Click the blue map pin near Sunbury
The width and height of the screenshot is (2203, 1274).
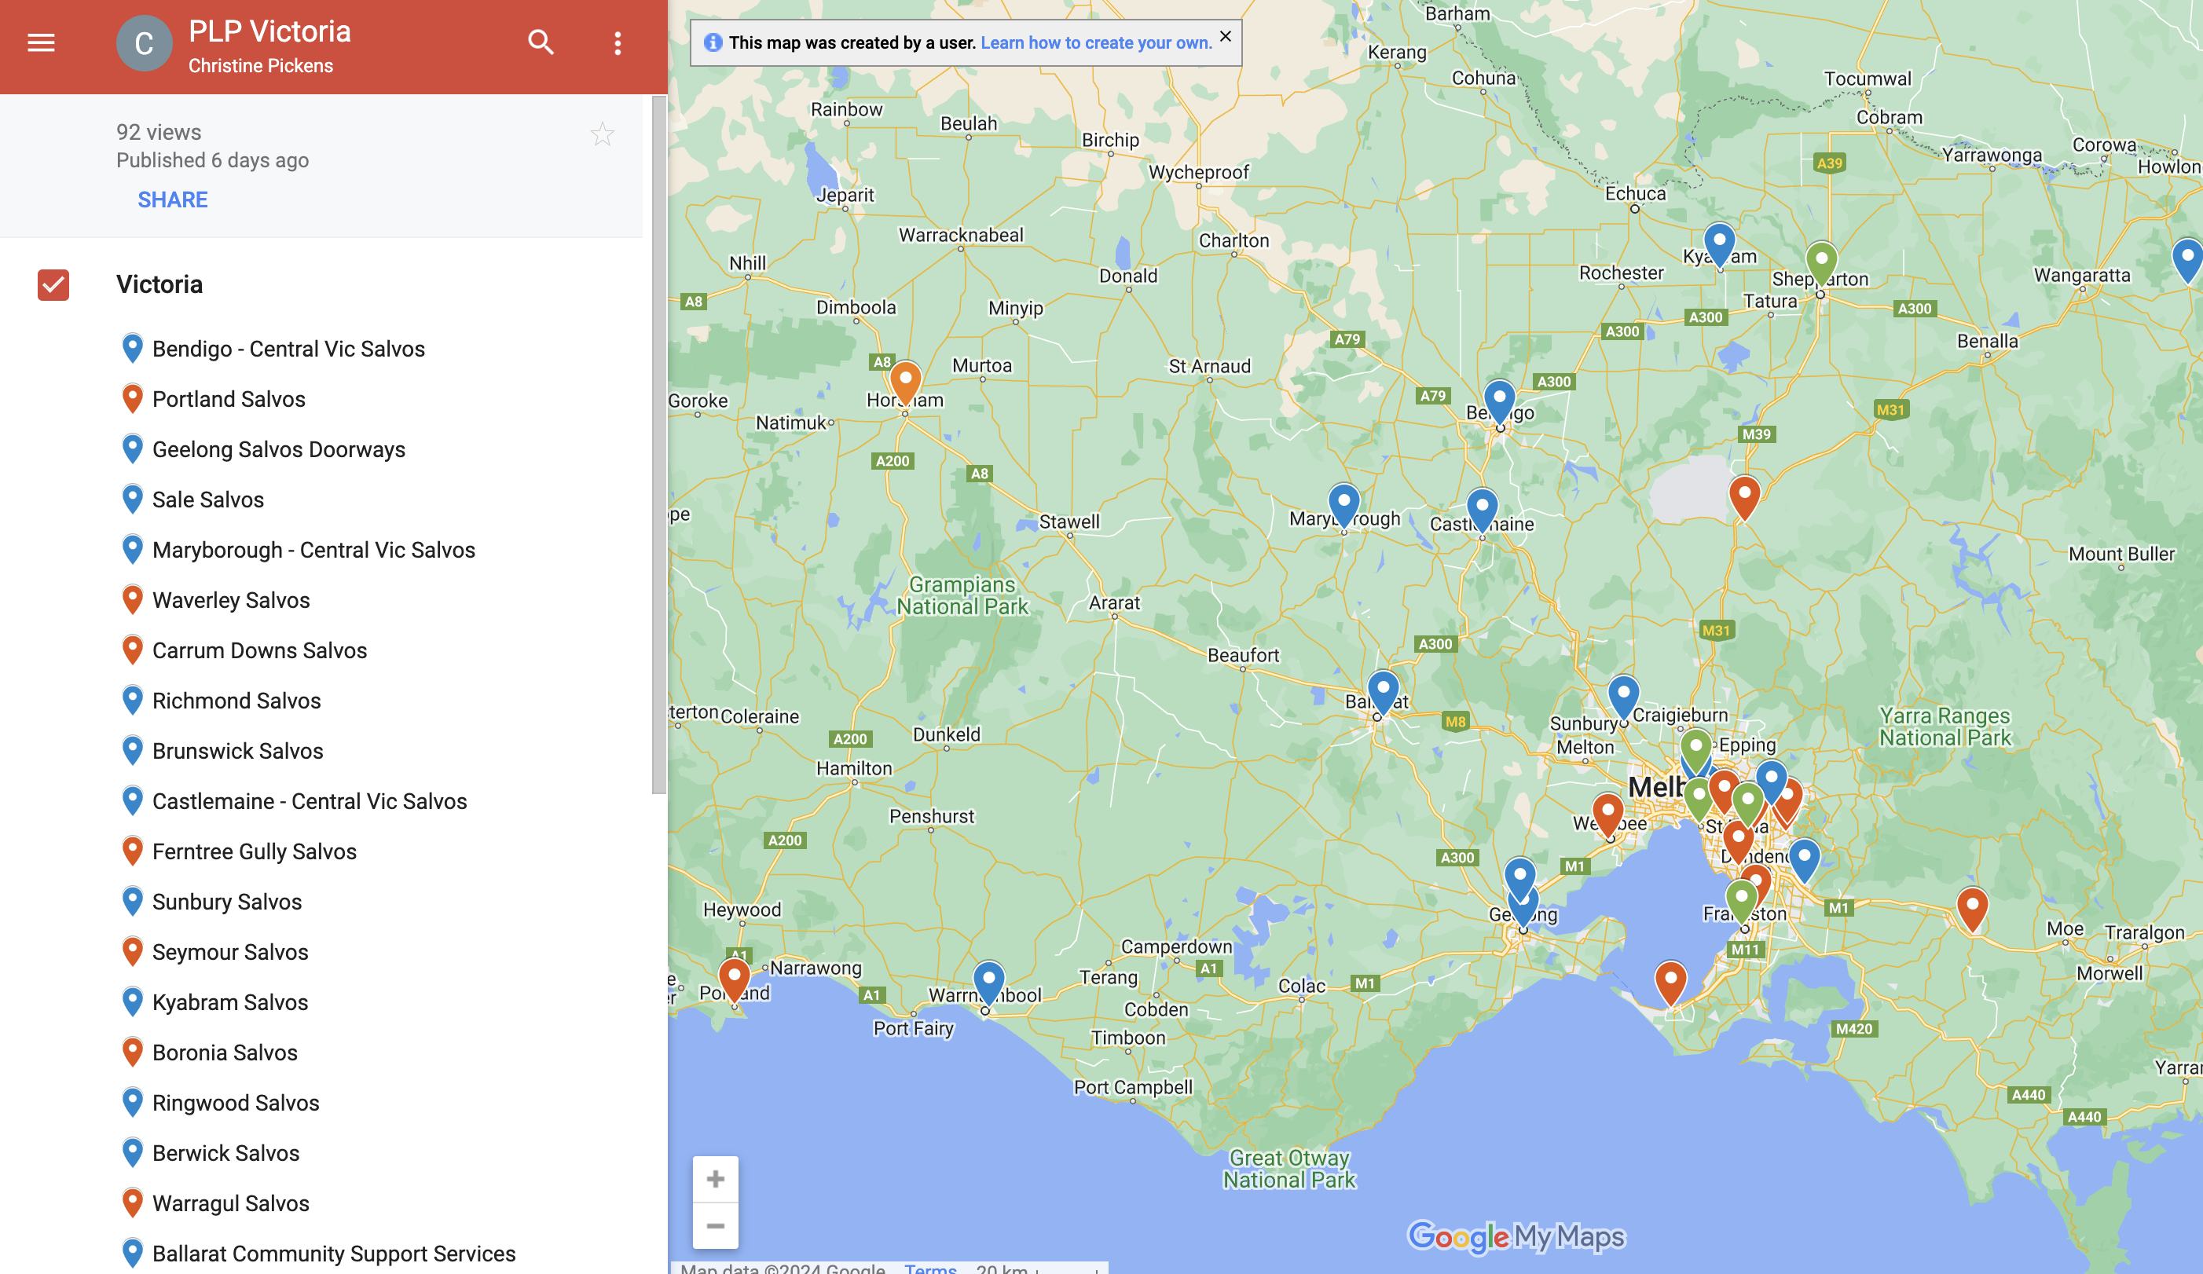[x=1623, y=697]
